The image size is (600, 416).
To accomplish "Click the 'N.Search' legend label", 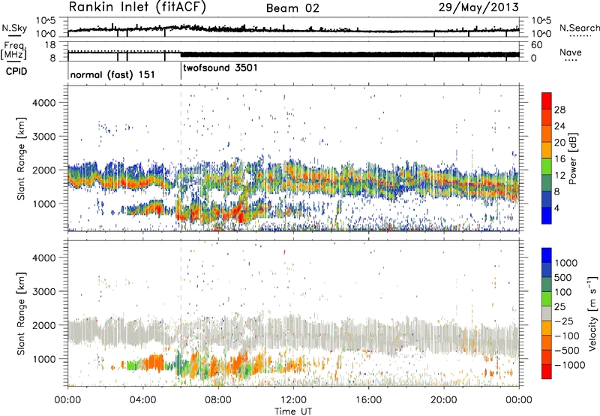I will (x=580, y=28).
